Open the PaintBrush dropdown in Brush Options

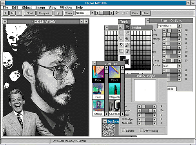pos(179,25)
